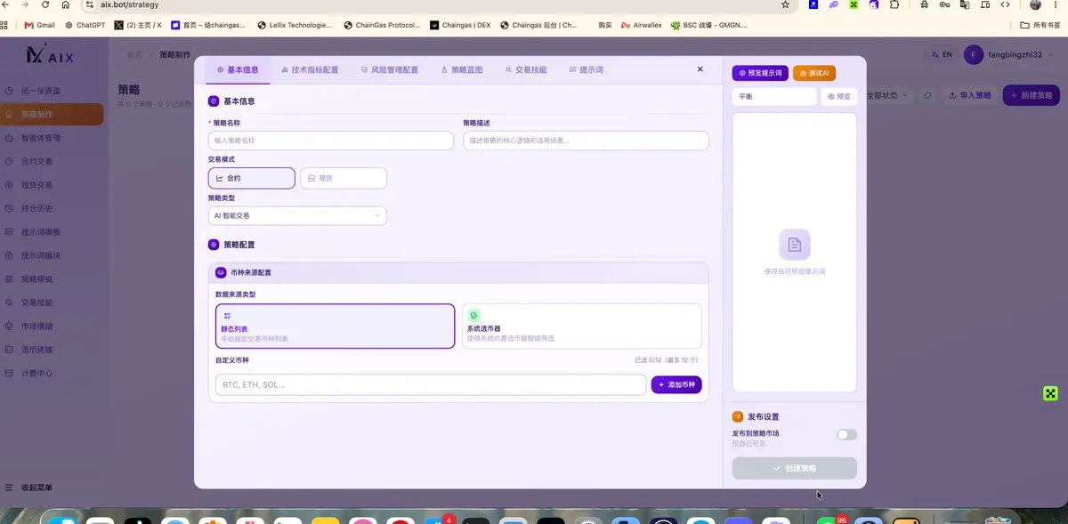Choose 静态列表 data source type

(335, 326)
